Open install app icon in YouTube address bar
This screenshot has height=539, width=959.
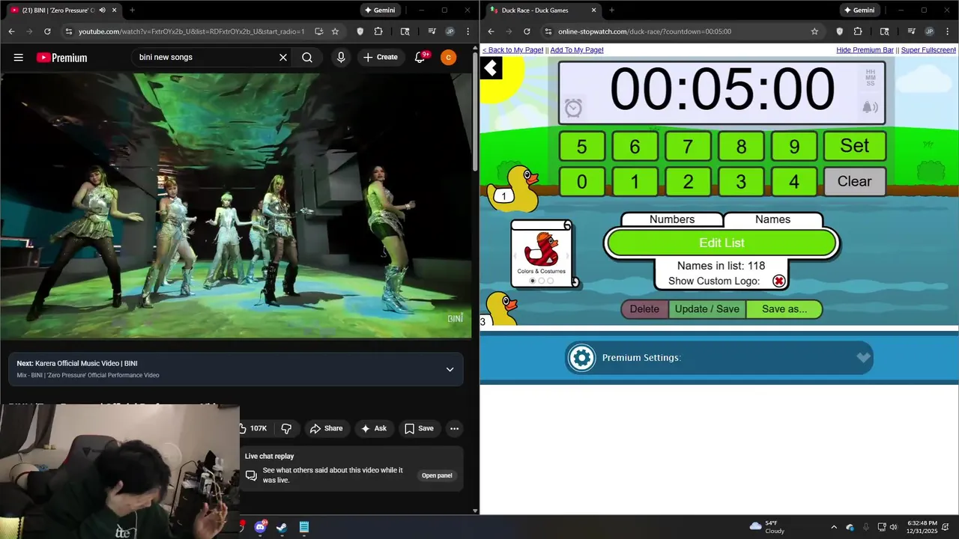pyautogui.click(x=319, y=31)
